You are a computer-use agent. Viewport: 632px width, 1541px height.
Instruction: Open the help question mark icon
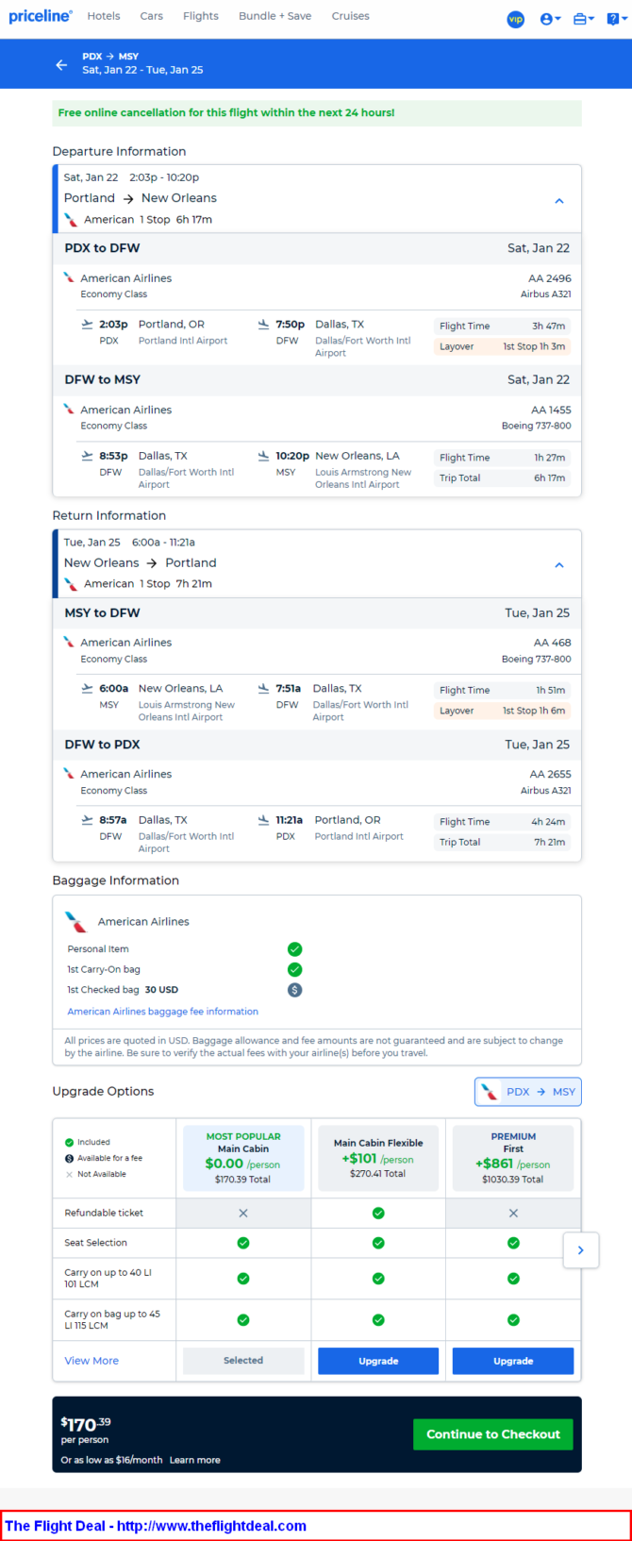coord(614,19)
